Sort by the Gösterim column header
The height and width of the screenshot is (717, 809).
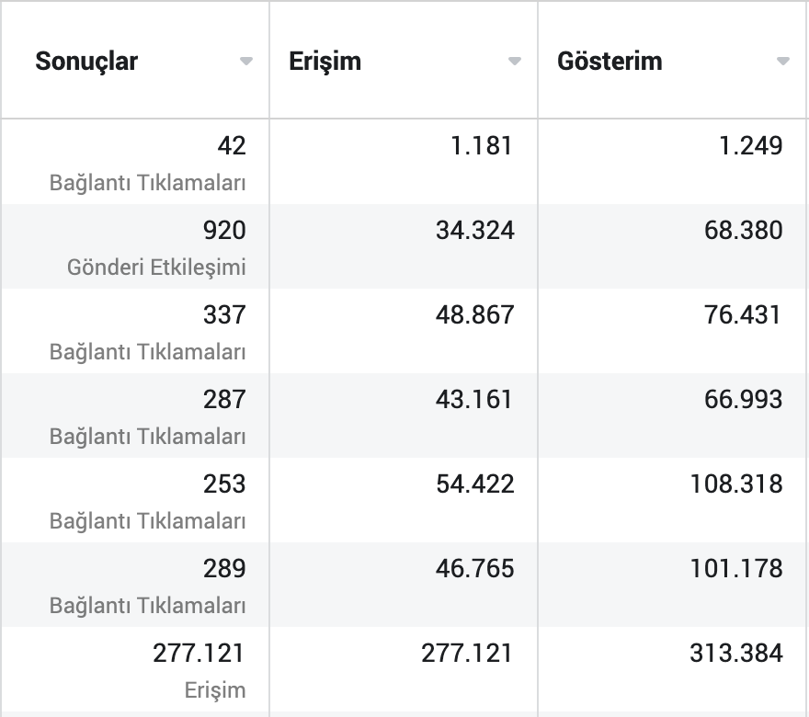click(x=610, y=62)
